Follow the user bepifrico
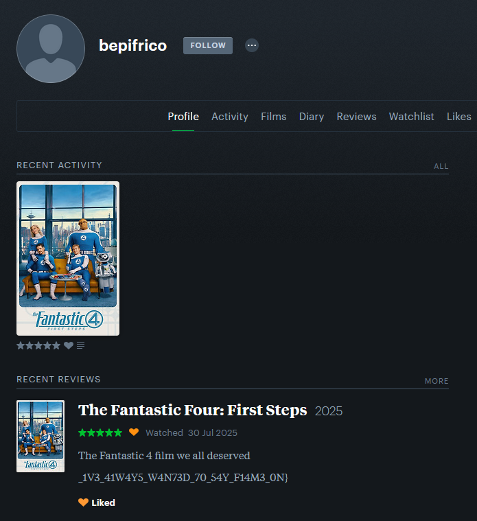The height and width of the screenshot is (521, 477). click(x=207, y=45)
